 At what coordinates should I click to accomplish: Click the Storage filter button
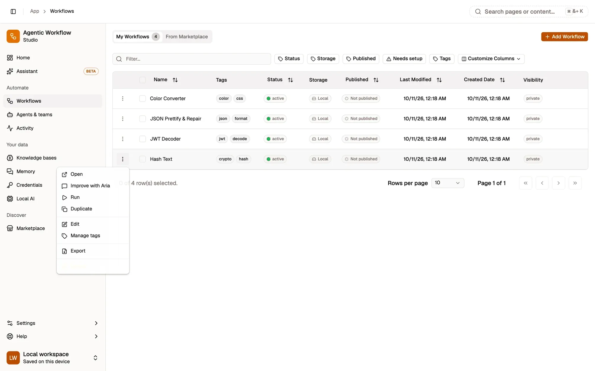323,59
